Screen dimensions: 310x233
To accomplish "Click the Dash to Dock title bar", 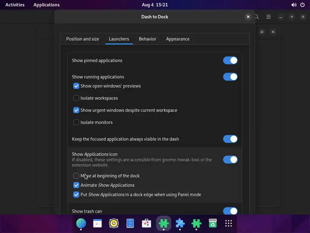I will pyautogui.click(x=155, y=17).
